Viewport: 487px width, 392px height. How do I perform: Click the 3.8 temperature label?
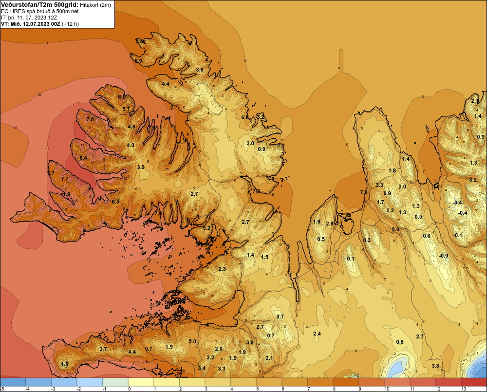tap(435, 366)
